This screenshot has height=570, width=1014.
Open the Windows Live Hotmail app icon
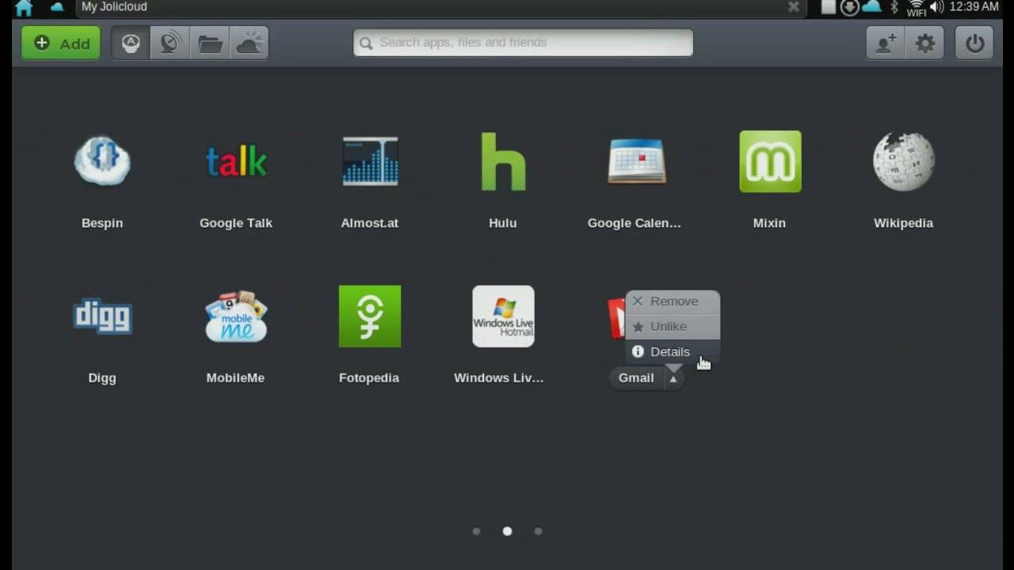tap(503, 317)
